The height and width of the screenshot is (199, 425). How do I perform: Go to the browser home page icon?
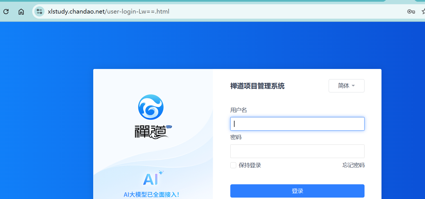[21, 12]
